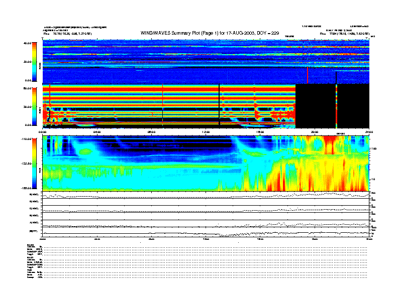Viewport: 398px width, 307px height.
Task: Click the 10 frequency label right of TNR panel
Action: pos(373,179)
